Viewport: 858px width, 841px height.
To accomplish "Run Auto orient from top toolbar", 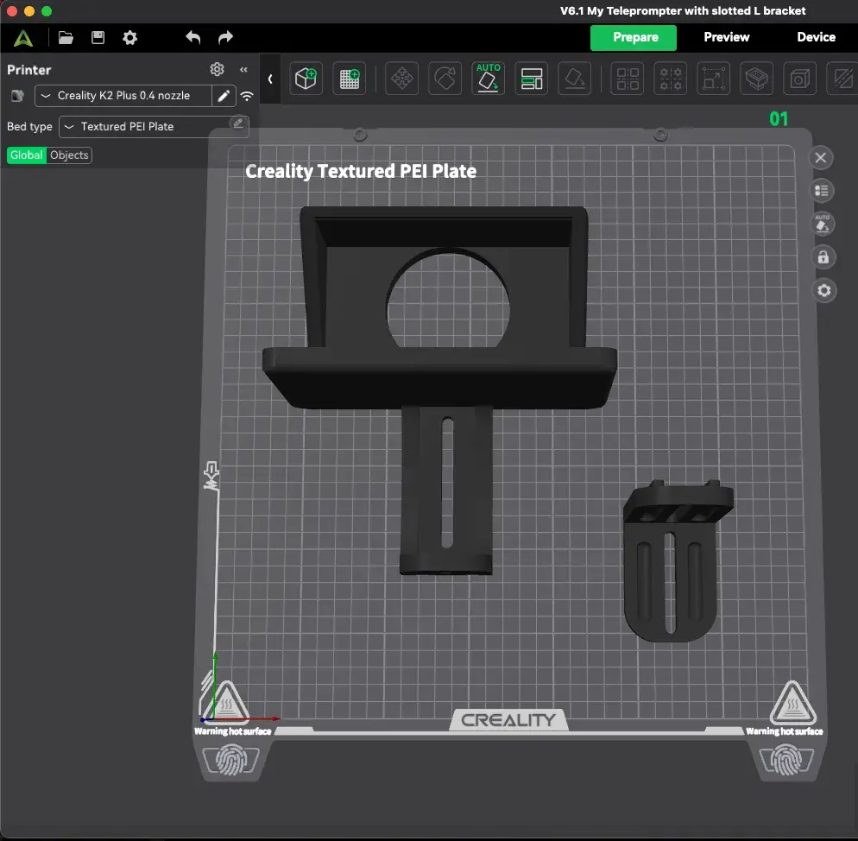I will (489, 79).
